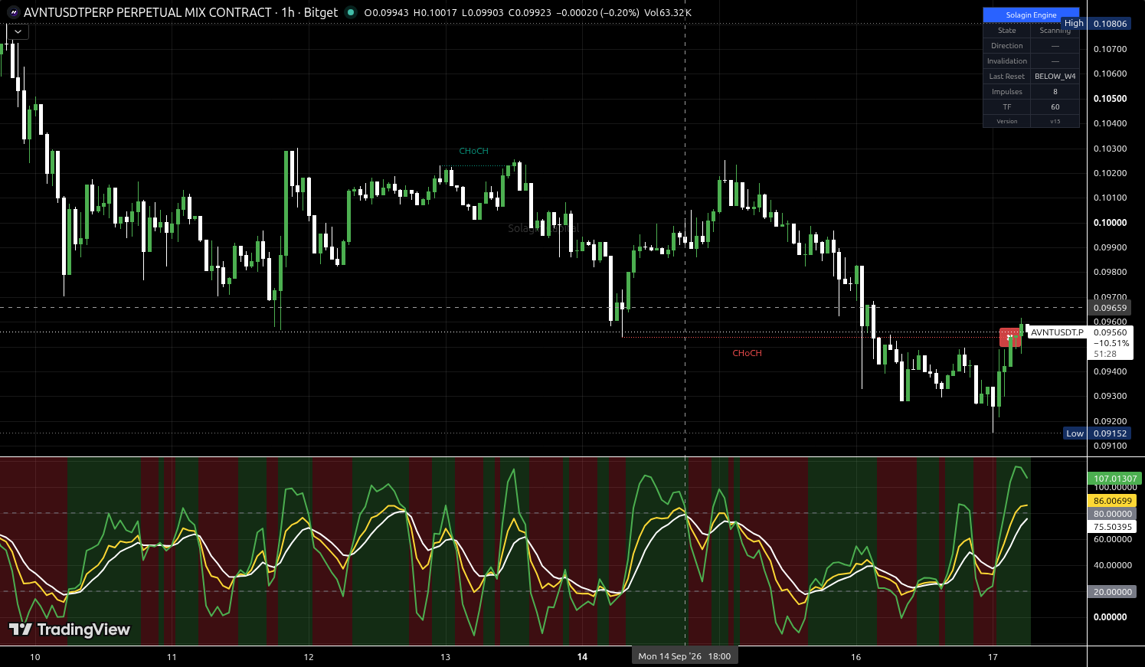Click the crosshair time label Mon 14 Sep '26
This screenshot has height=667, width=1145.
[685, 656]
